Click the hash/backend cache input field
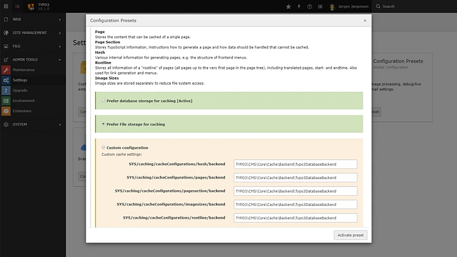The image size is (457, 257). (295, 164)
